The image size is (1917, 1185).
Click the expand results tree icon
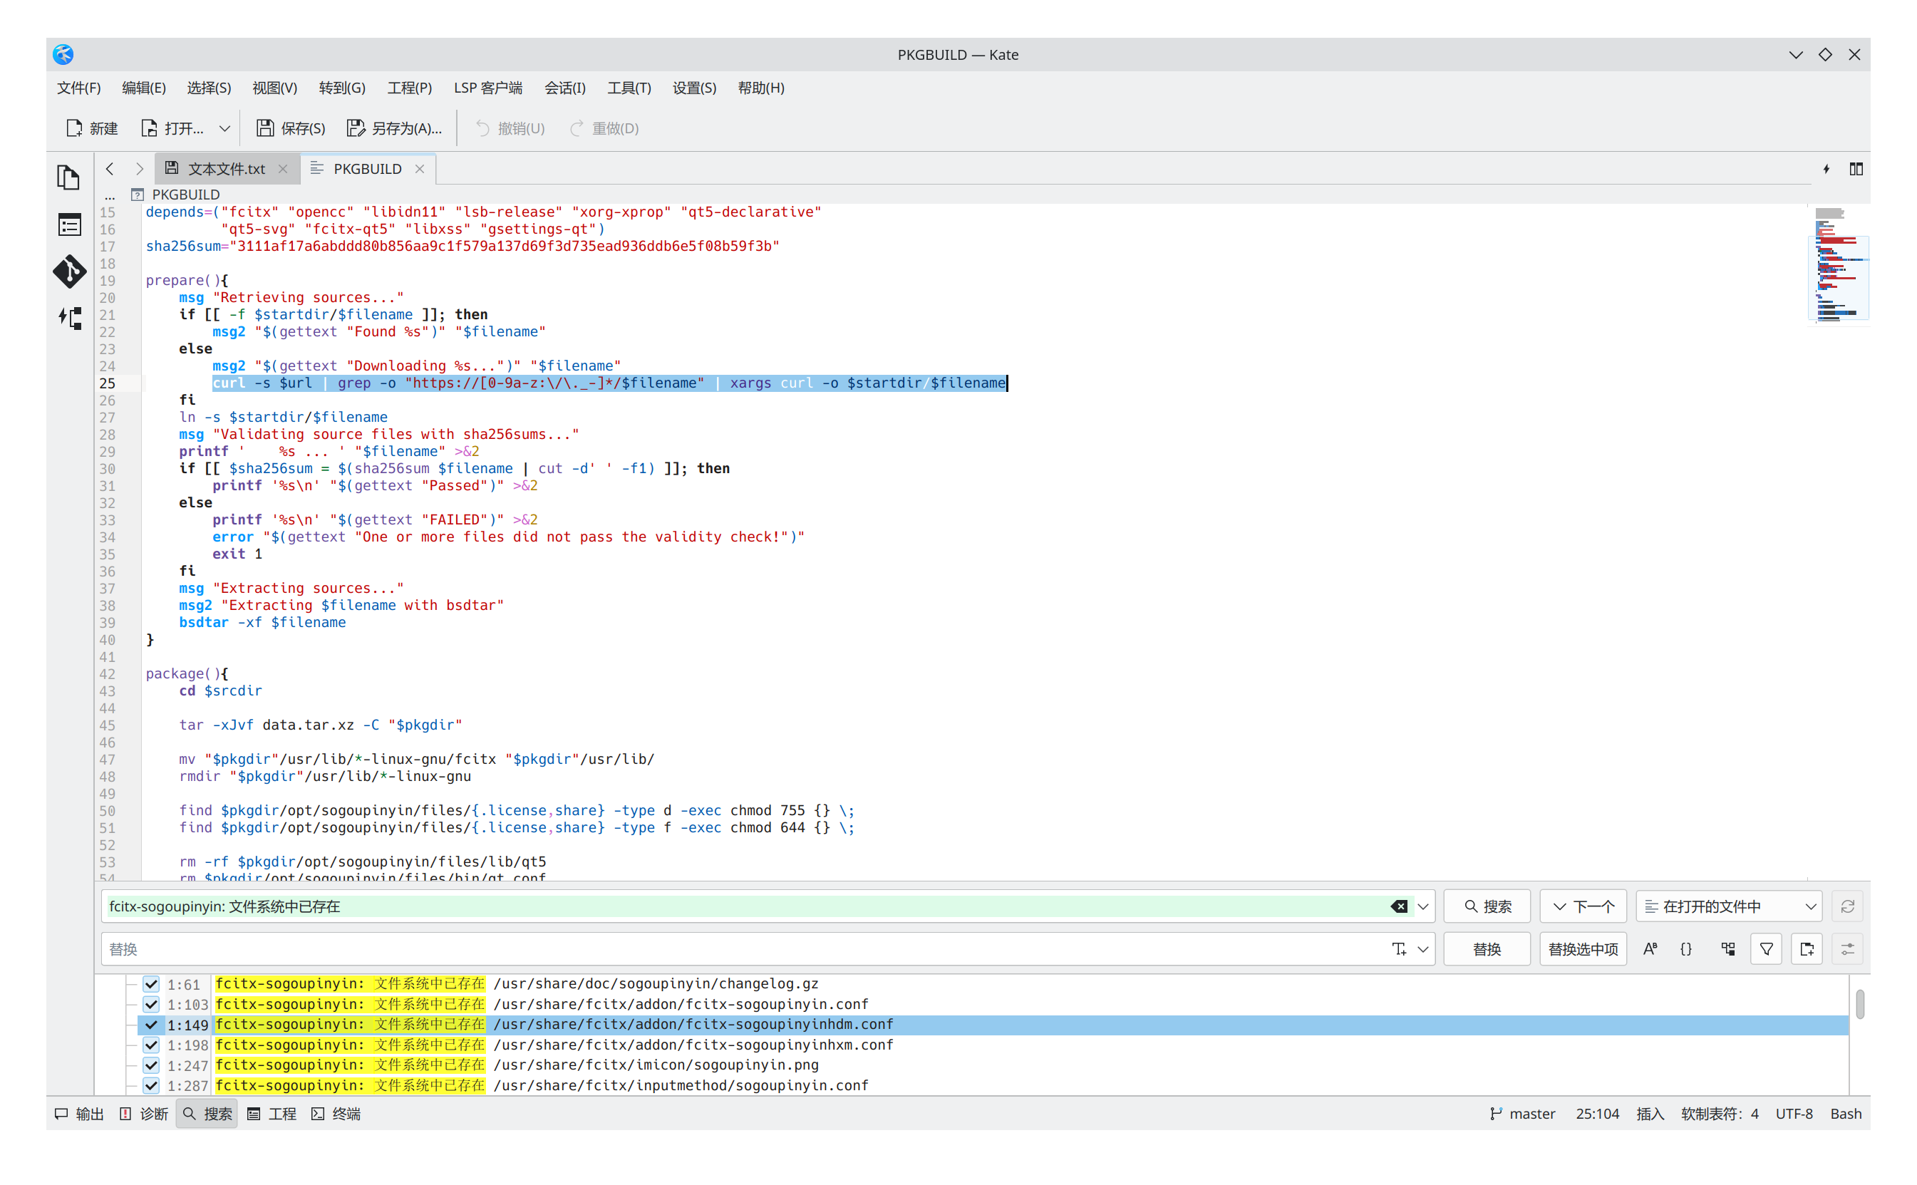(x=1728, y=949)
